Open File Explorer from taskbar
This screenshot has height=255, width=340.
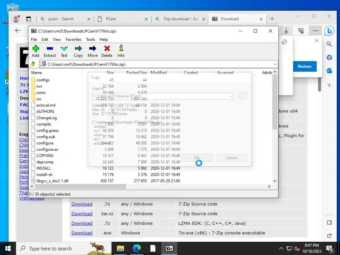pos(120,248)
